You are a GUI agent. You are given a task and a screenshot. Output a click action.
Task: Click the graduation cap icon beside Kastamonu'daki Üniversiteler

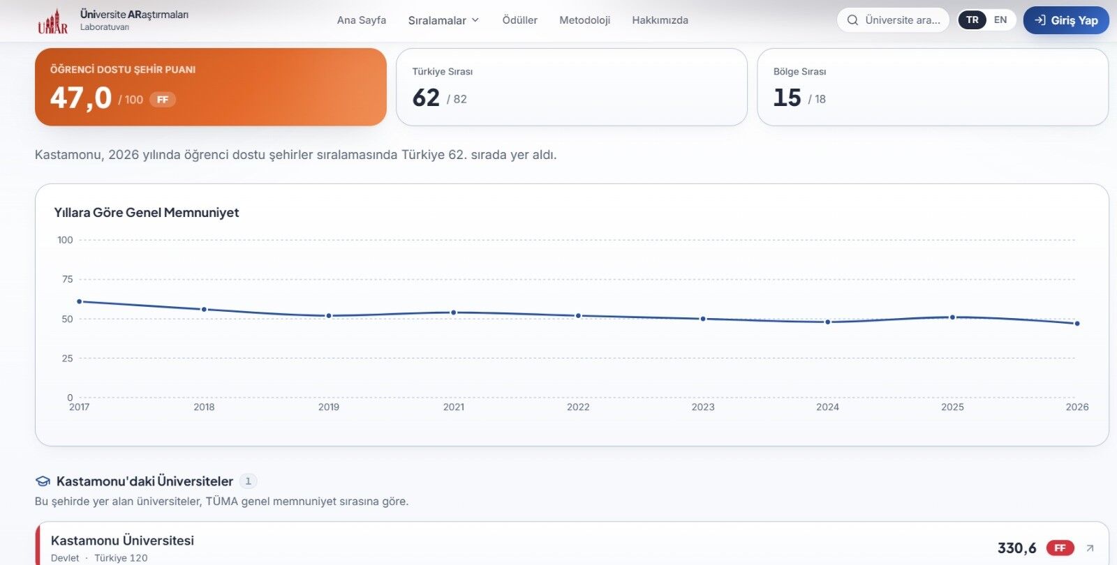pos(43,481)
